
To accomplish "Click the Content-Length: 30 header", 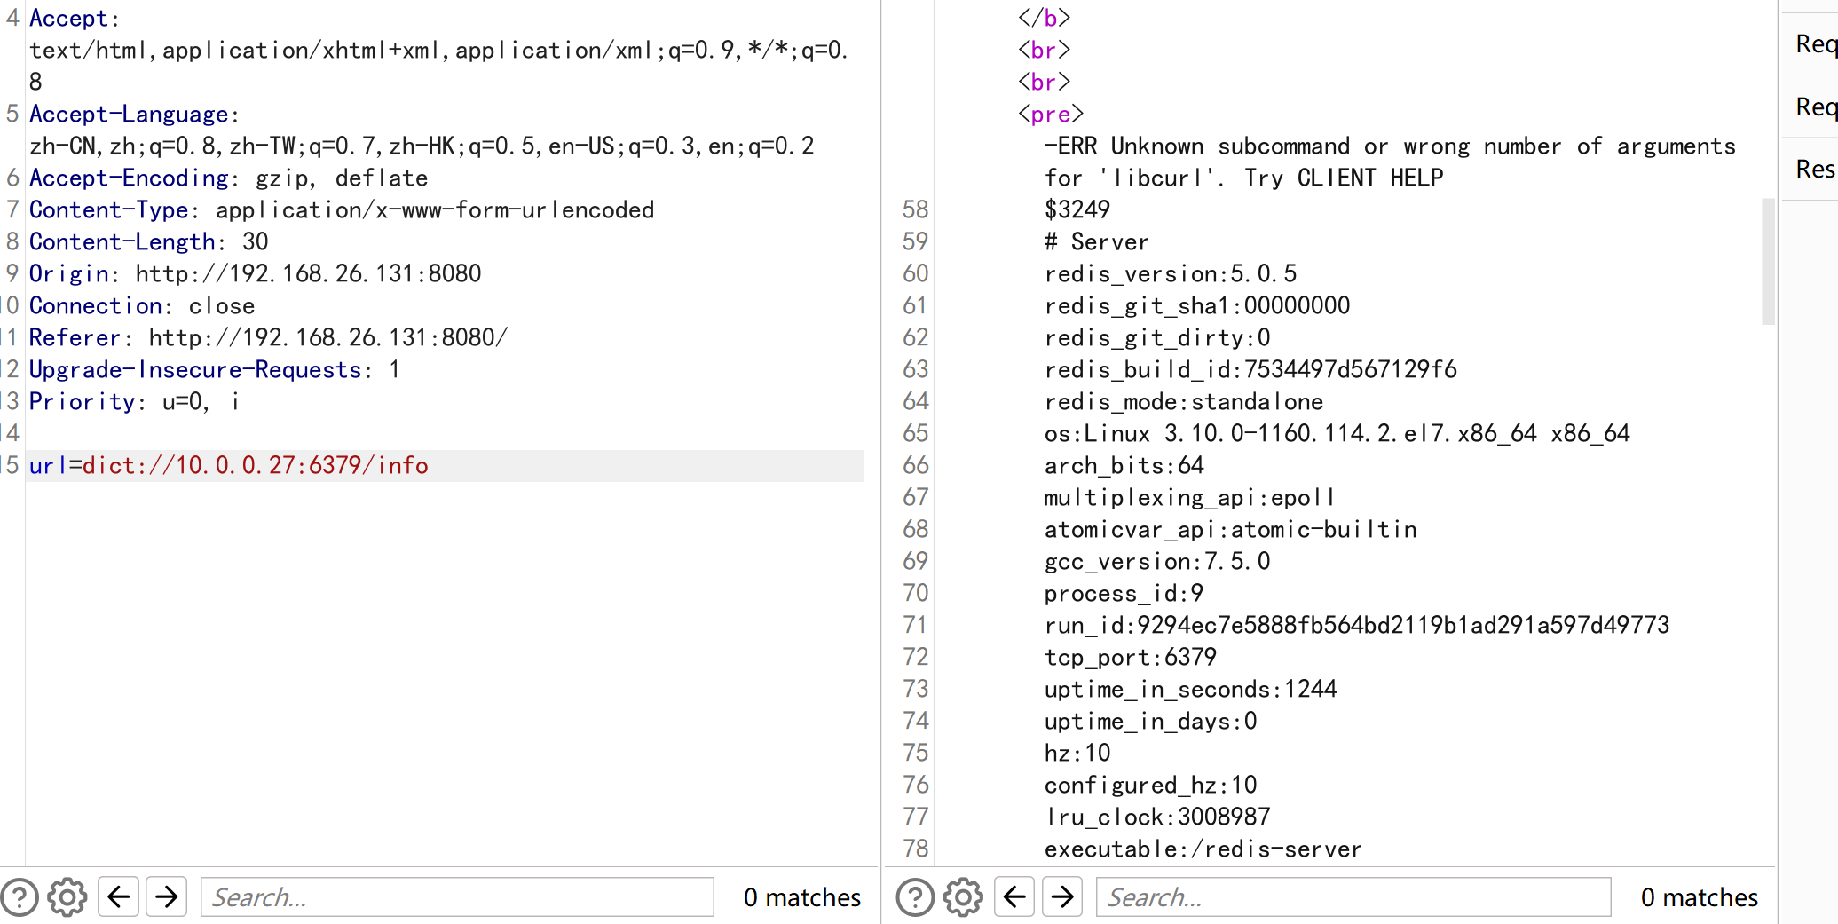I will tap(149, 241).
